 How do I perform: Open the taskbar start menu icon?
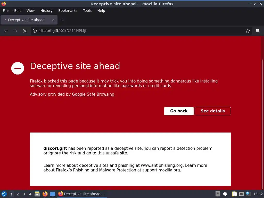coord(4,194)
